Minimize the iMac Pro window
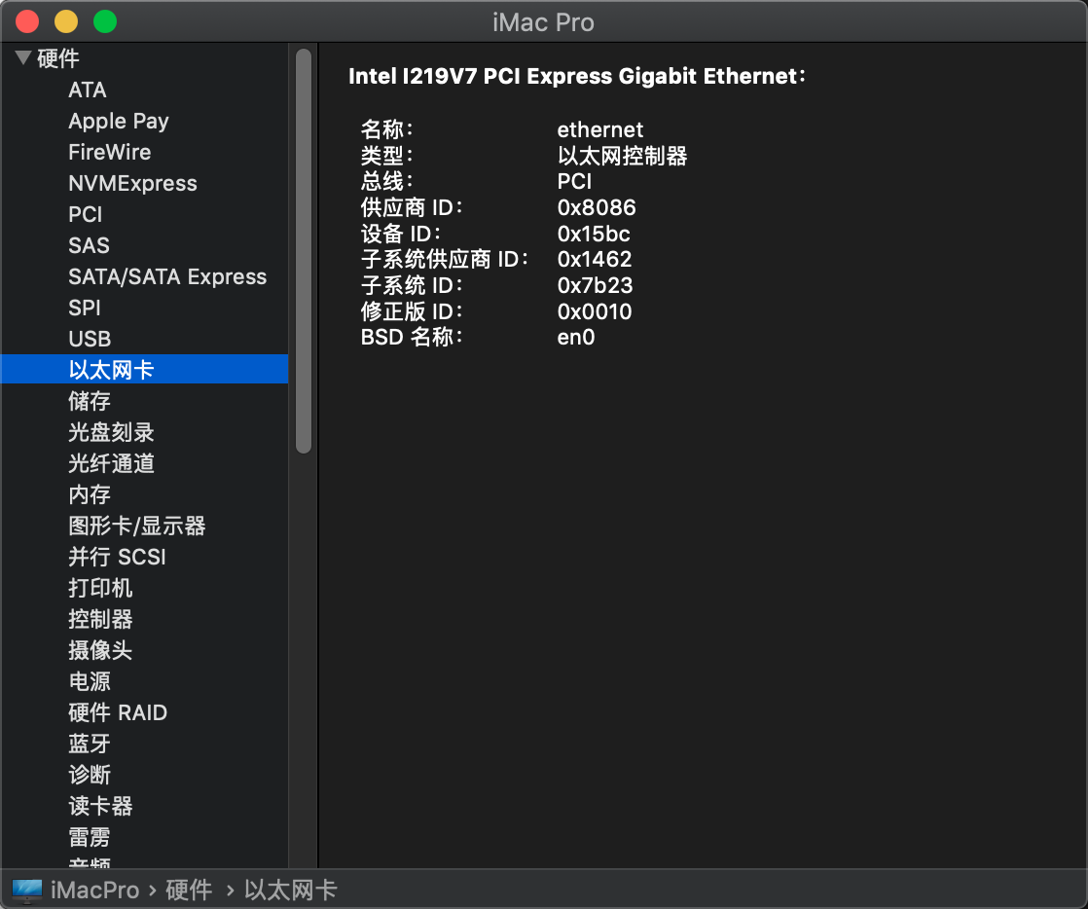The width and height of the screenshot is (1088, 909). pyautogui.click(x=66, y=21)
